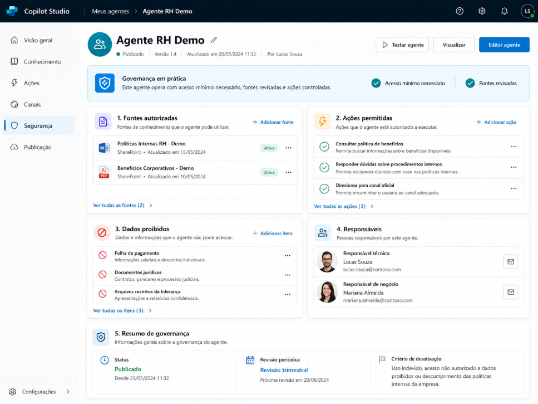The image size is (538, 404).
Task: Click the Copilot Studio logo icon
Action: [12, 11]
